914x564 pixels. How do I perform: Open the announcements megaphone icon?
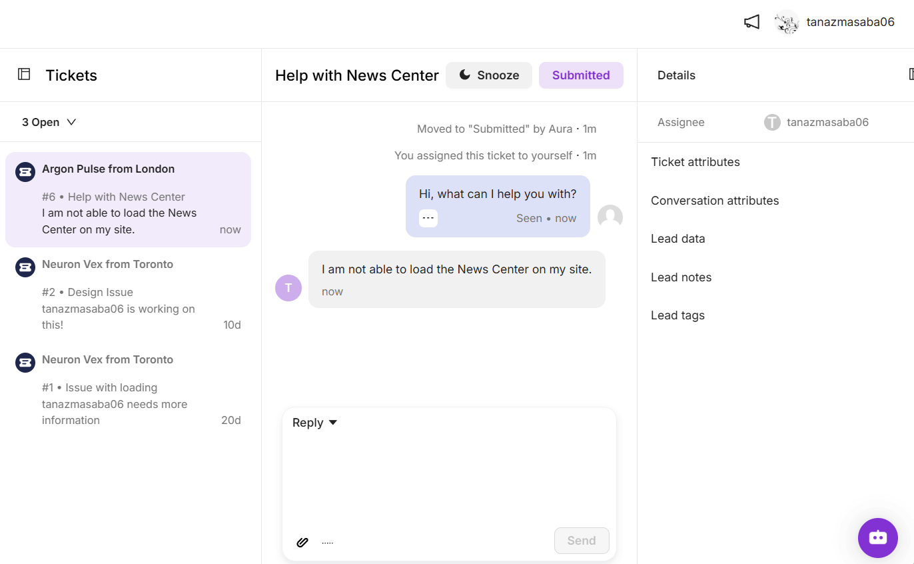coord(751,22)
